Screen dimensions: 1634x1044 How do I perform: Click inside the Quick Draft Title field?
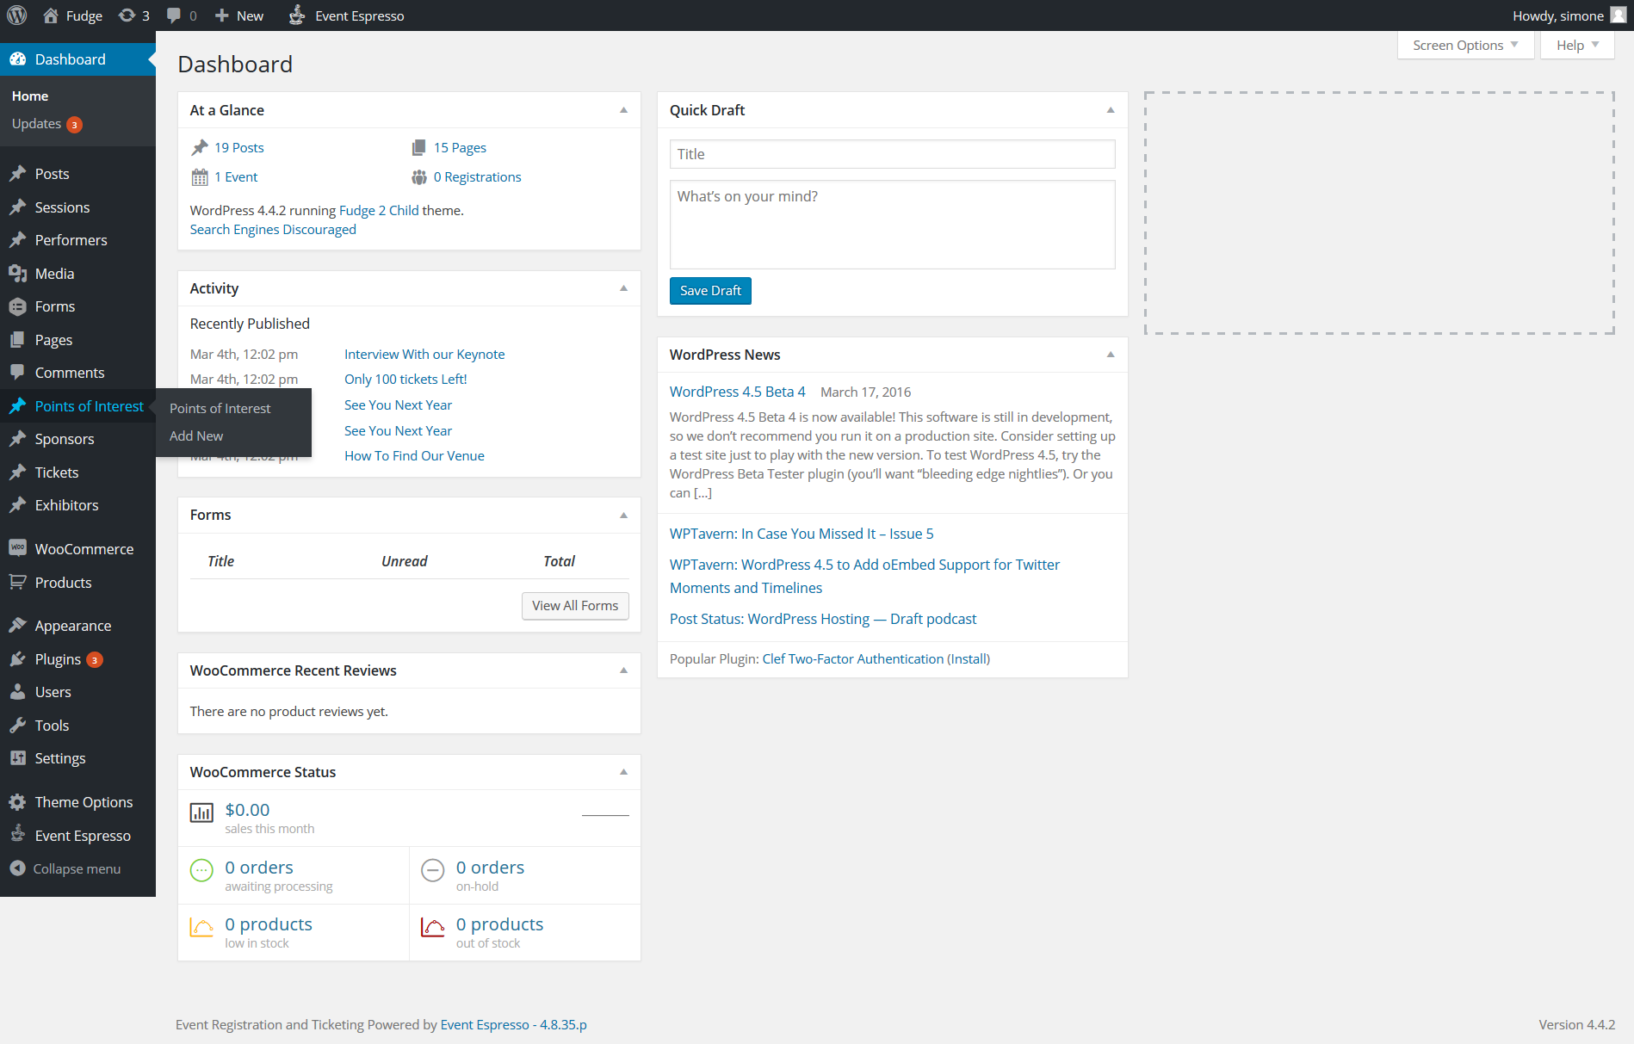(892, 154)
